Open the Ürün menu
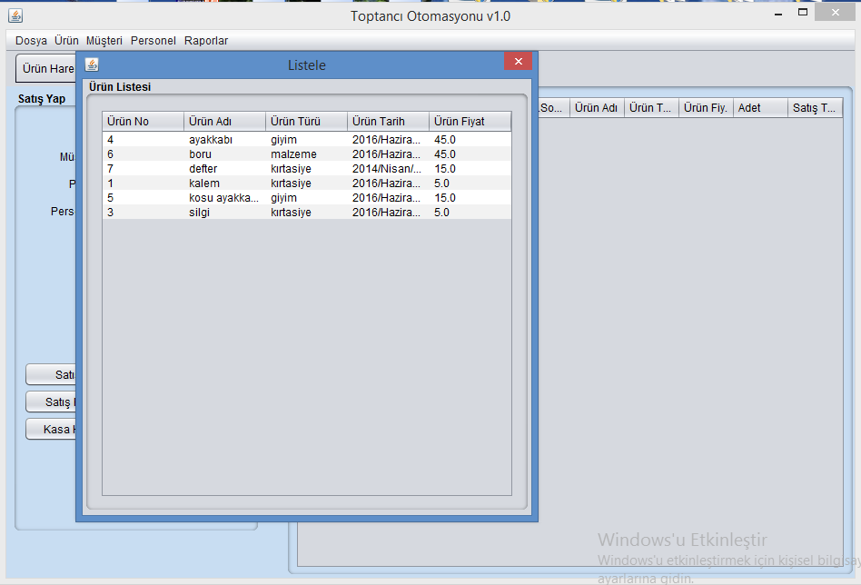Screen dimensions: 861x585 [x=66, y=41]
